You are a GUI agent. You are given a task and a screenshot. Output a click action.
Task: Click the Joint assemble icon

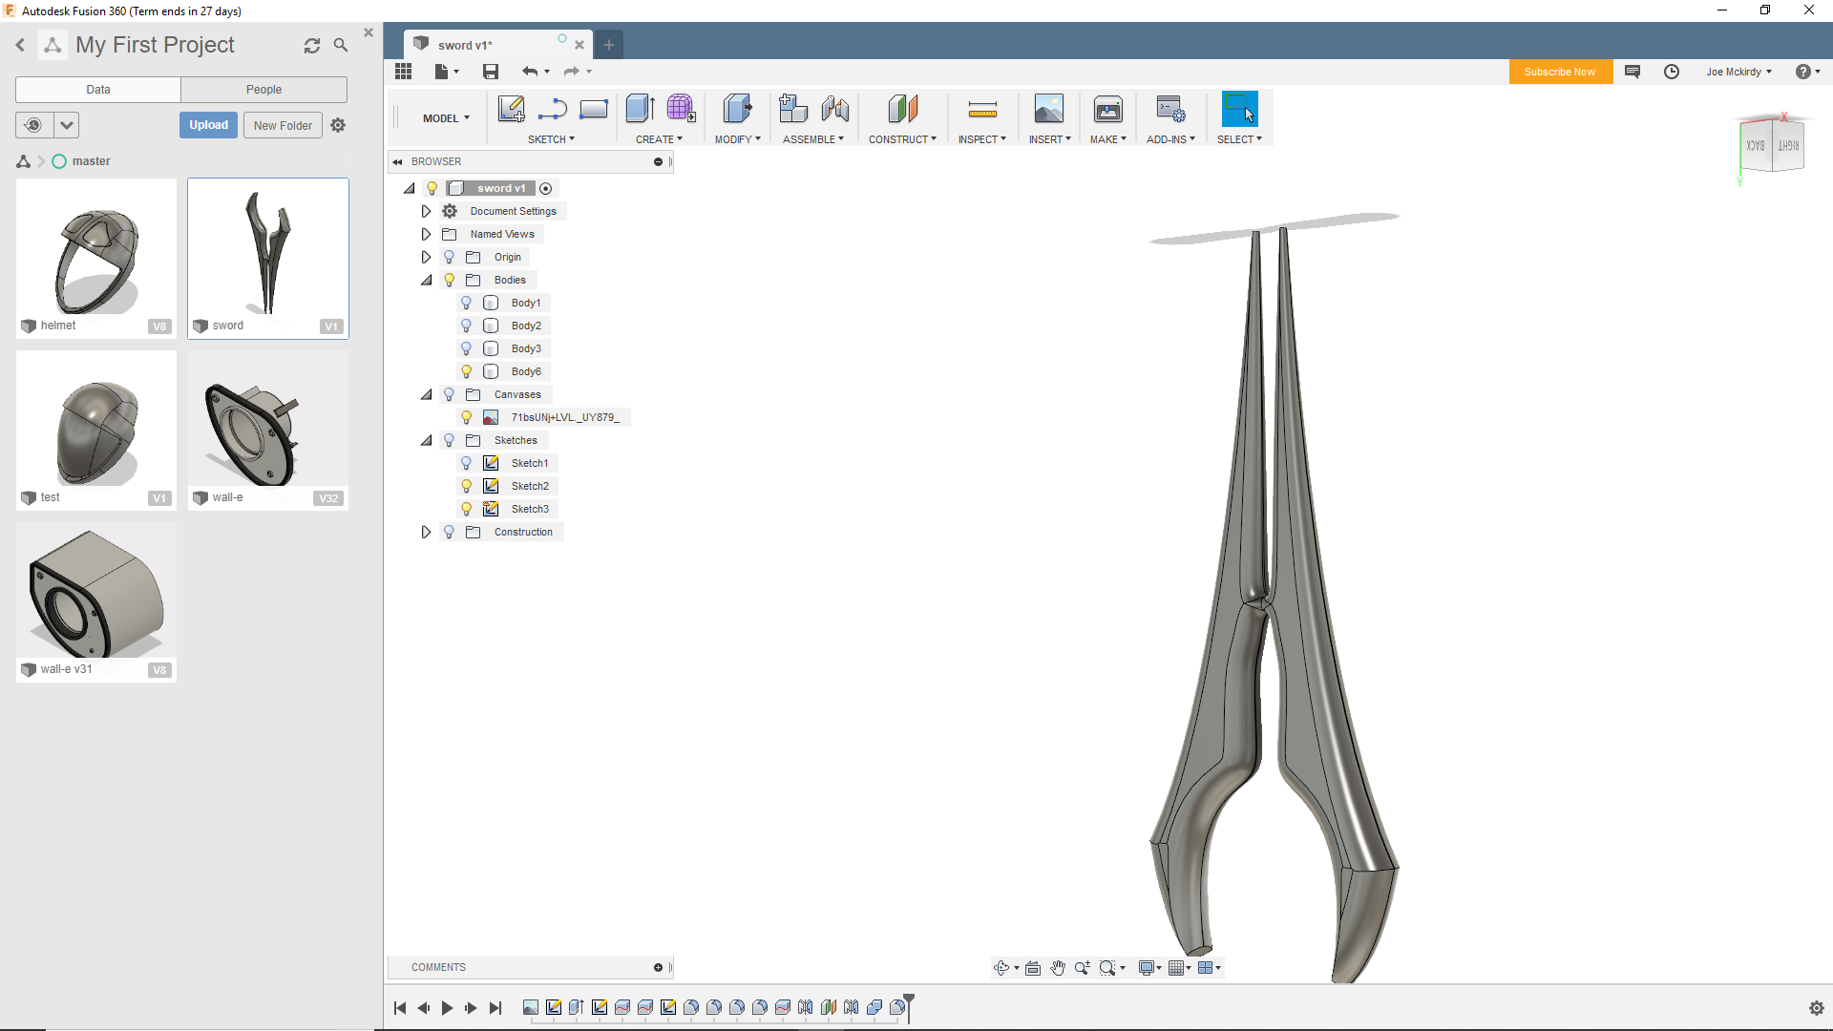tap(834, 109)
